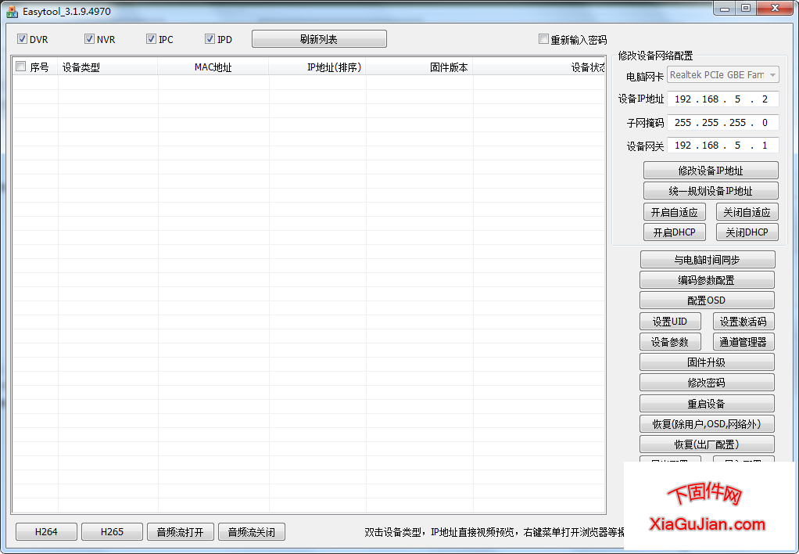
Task: Minimize the Easytool window
Action: click(x=724, y=8)
